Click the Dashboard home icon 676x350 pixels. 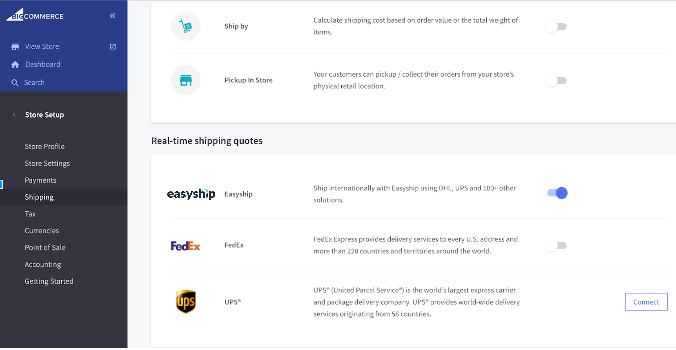[15, 65]
